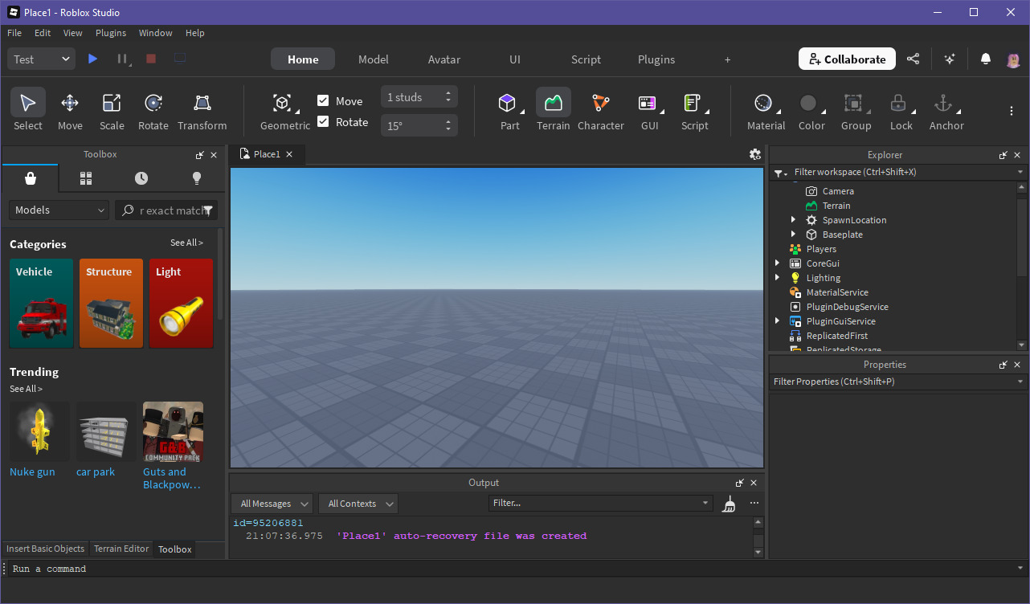The image size is (1030, 604).
Task: Start playtest with the Play button
Action: click(x=93, y=59)
